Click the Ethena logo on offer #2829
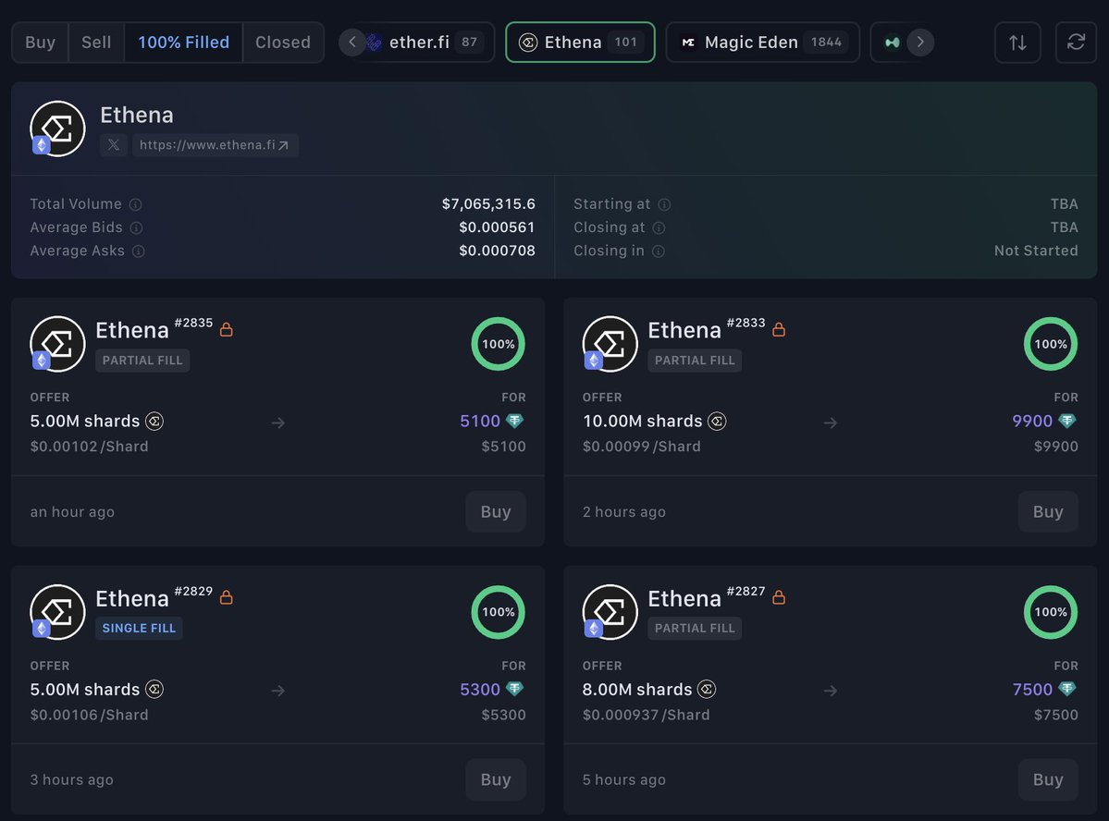1109x821 pixels. pos(57,612)
